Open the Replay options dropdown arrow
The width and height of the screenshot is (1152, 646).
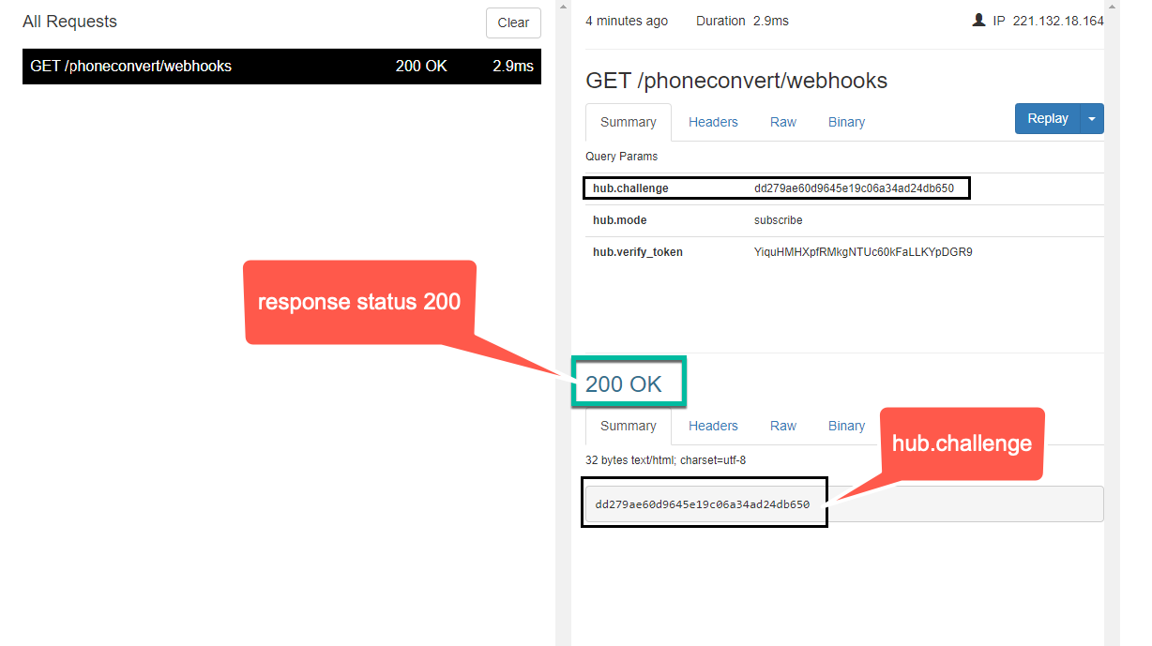pyautogui.click(x=1091, y=118)
